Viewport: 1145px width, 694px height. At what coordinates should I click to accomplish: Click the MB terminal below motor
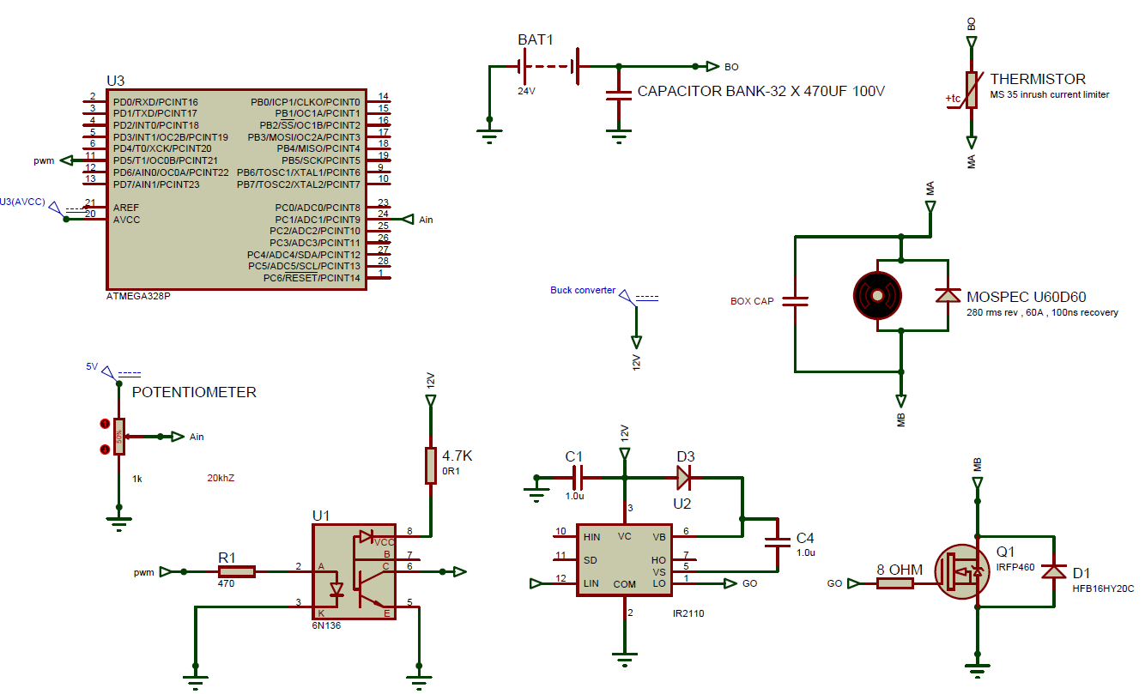pyautogui.click(x=901, y=401)
